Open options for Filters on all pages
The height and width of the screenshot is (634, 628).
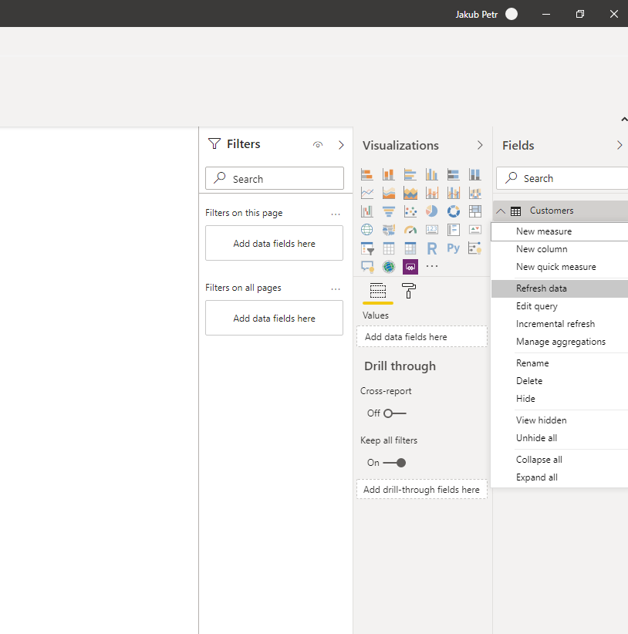coord(336,288)
